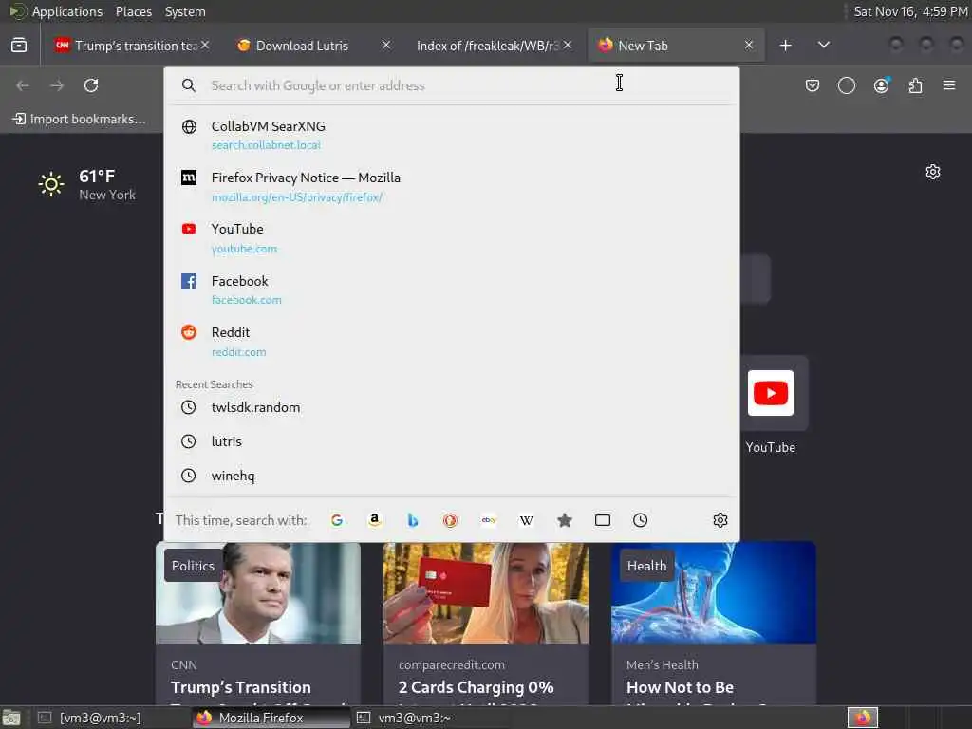
Task: Open a new tab with plus button
Action: [785, 46]
